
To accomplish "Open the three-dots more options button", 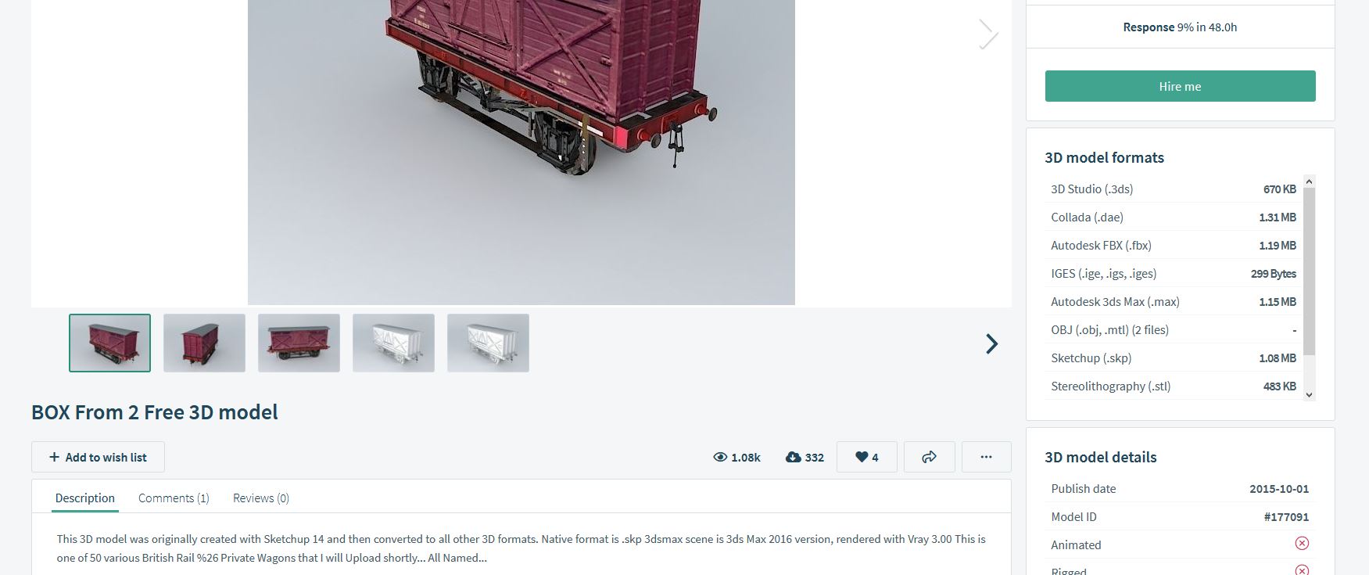I will click(x=986, y=457).
